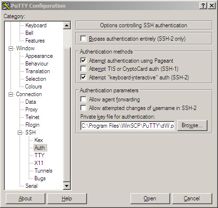Open TTY settings
Screen dimensions: 218x208
[x=39, y=155]
